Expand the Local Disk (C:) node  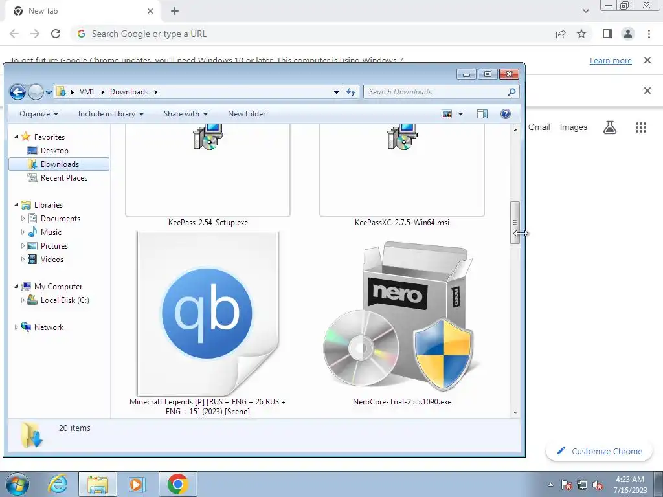coord(23,300)
